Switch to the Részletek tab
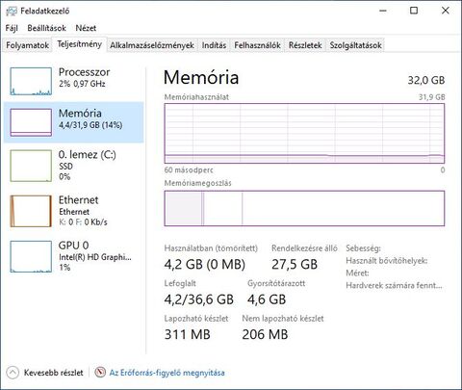Screen dimensions: 462x390 pos(305,45)
